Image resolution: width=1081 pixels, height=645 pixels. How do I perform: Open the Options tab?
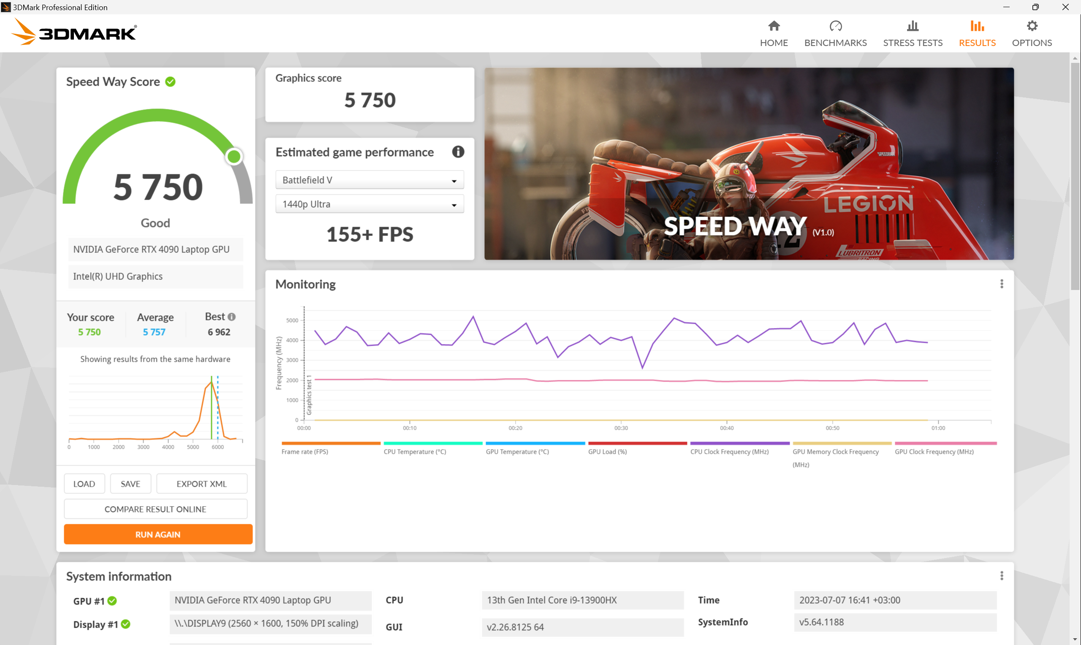pyautogui.click(x=1032, y=33)
